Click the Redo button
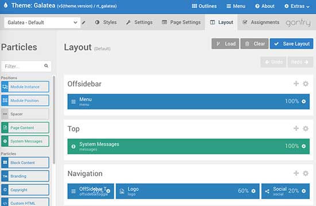 click(x=300, y=62)
